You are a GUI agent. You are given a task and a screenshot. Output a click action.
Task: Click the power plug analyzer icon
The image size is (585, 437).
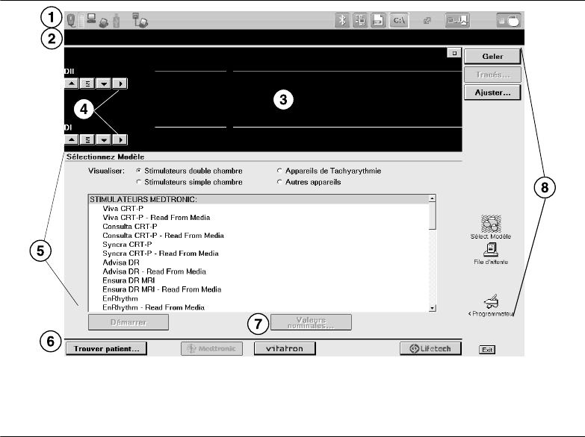point(140,20)
